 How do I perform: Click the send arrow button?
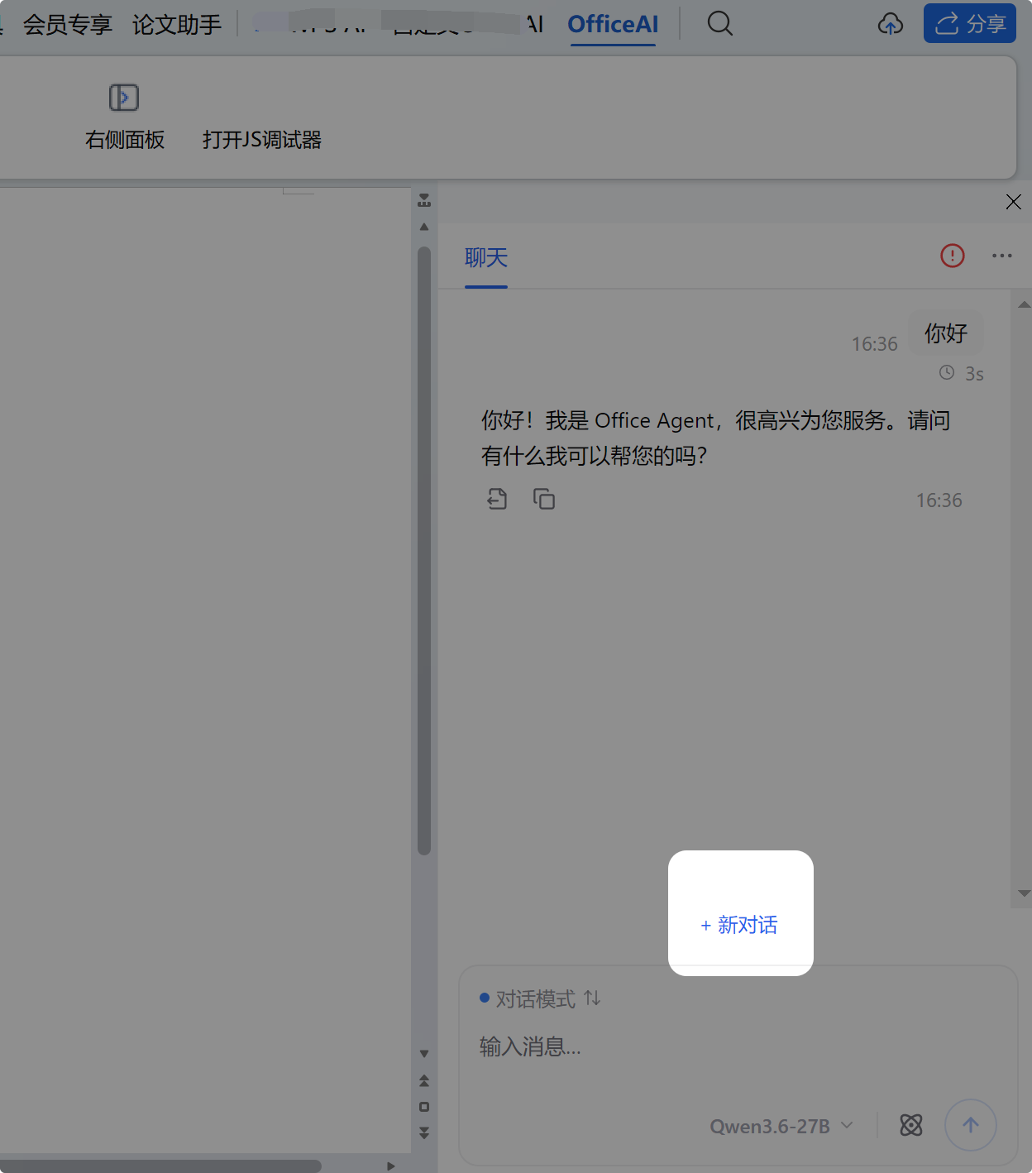[971, 1125]
